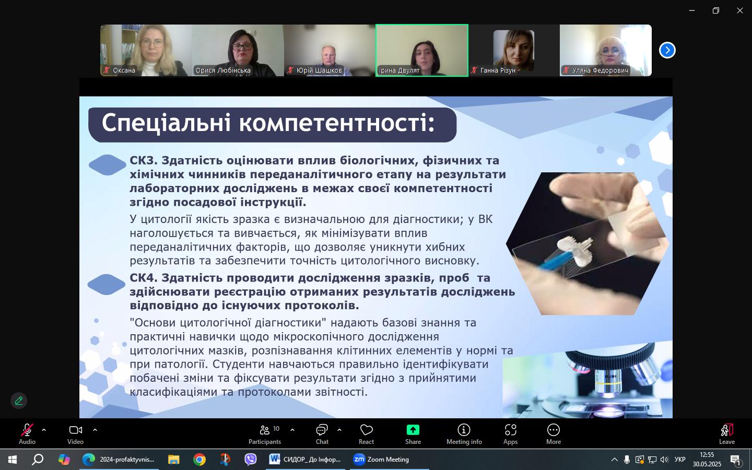752x470 pixels.
Task: Open clock and calendar 12:55
Action: pos(707,460)
